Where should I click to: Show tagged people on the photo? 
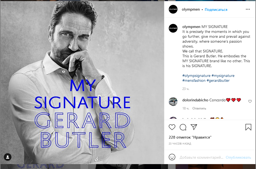tap(8, 157)
